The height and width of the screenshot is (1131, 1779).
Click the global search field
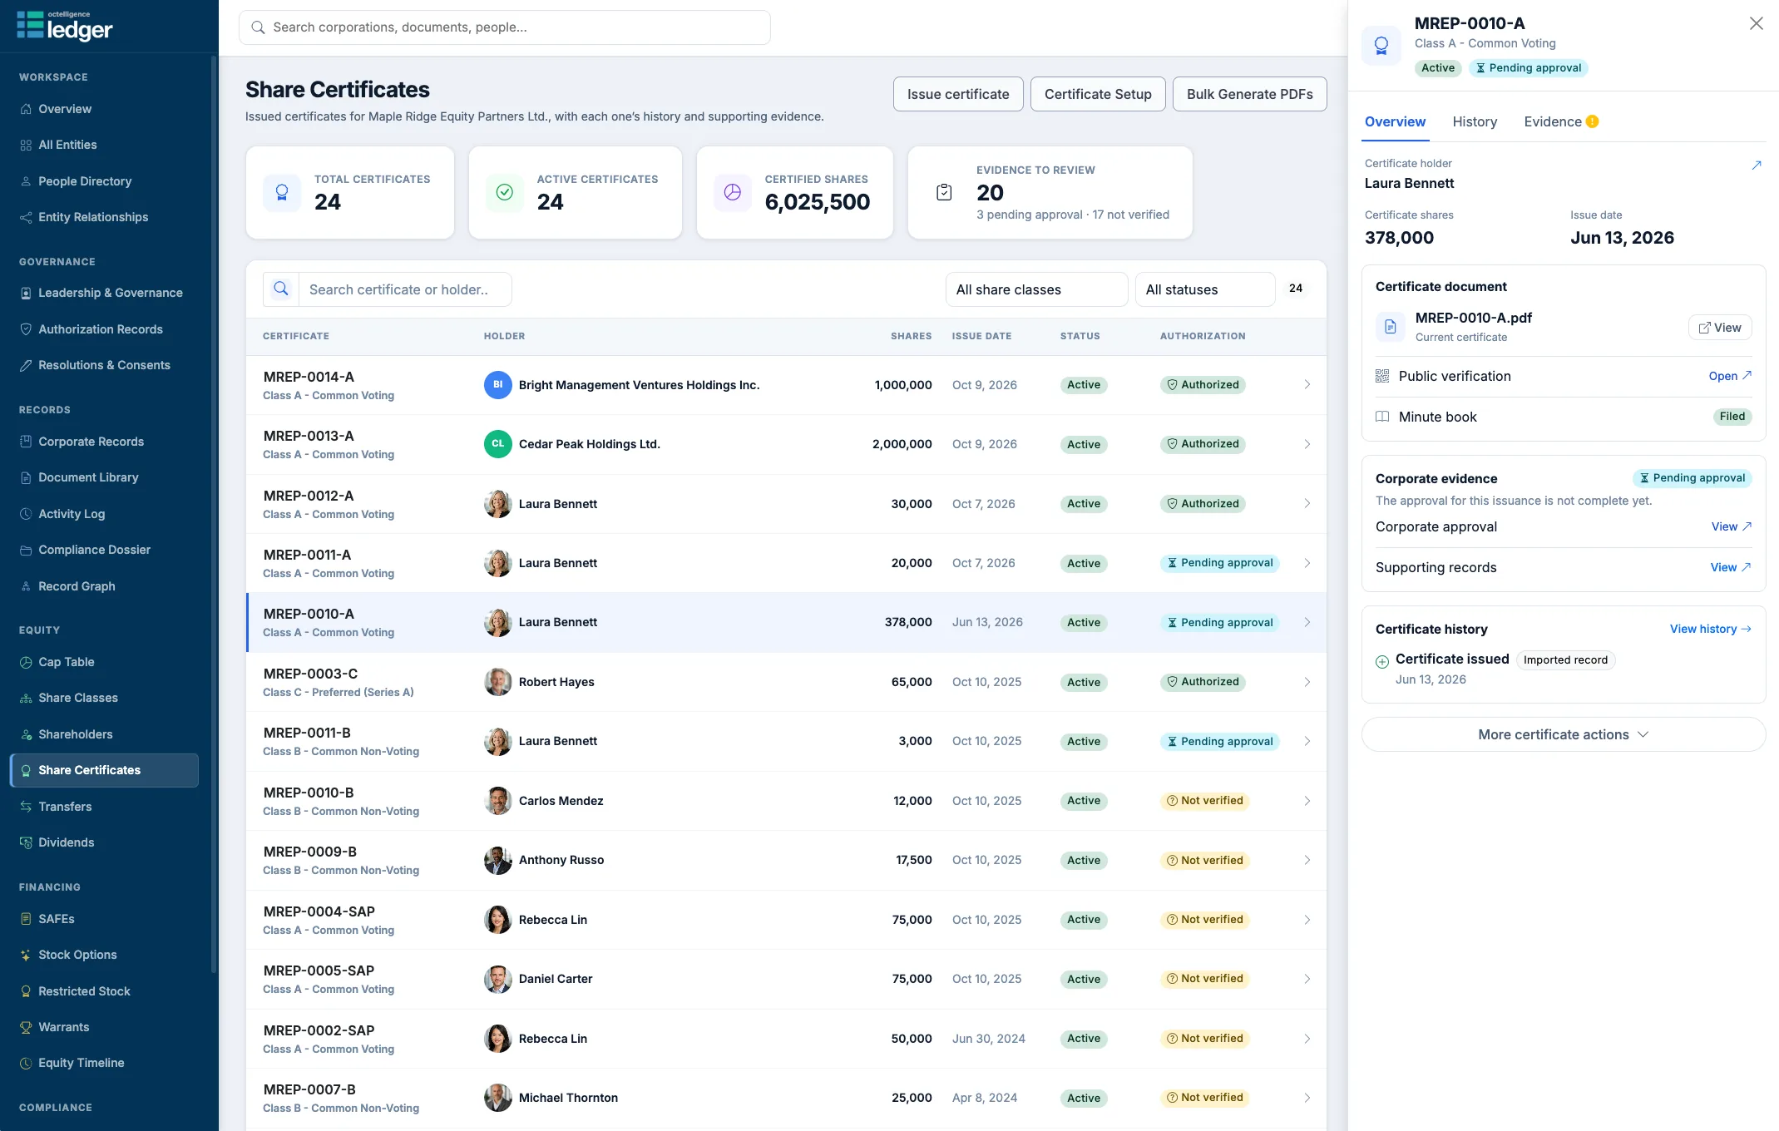505,27
